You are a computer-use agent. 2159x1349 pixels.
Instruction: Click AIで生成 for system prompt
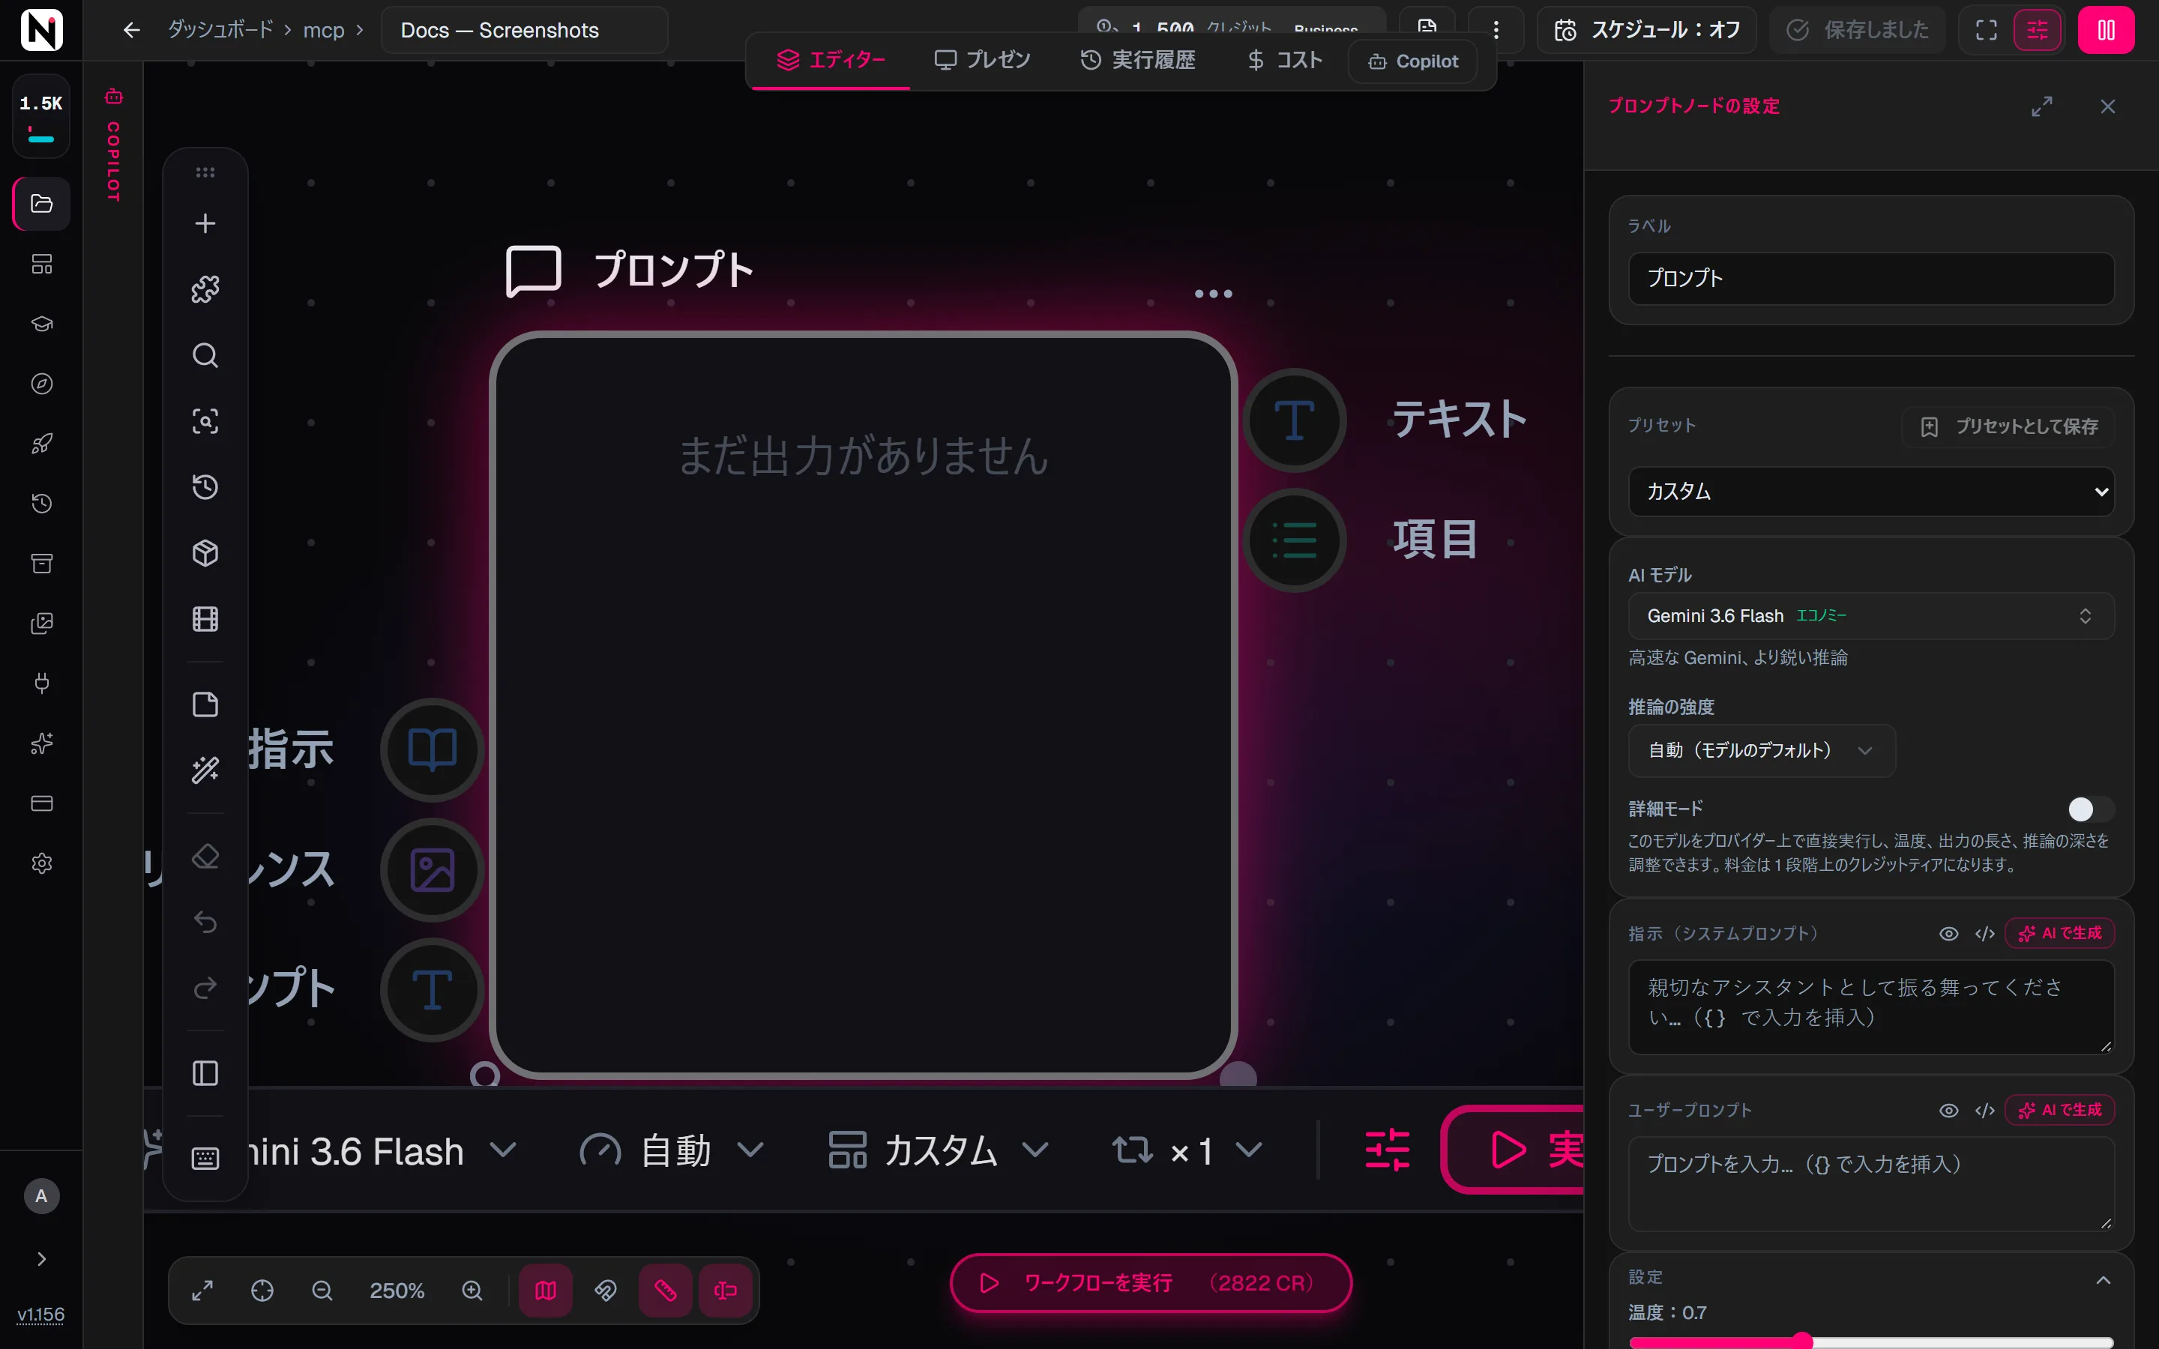2059,933
